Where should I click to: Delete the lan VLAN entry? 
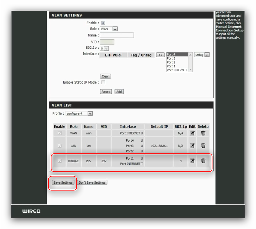[x=203, y=146]
